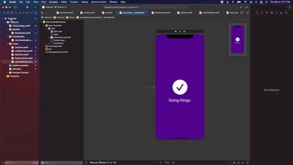Open the library with plus button

241,7
